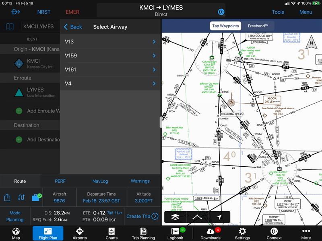
Task: Tap the Columbia Rgnl airport symbol on chart
Action: tap(212, 58)
